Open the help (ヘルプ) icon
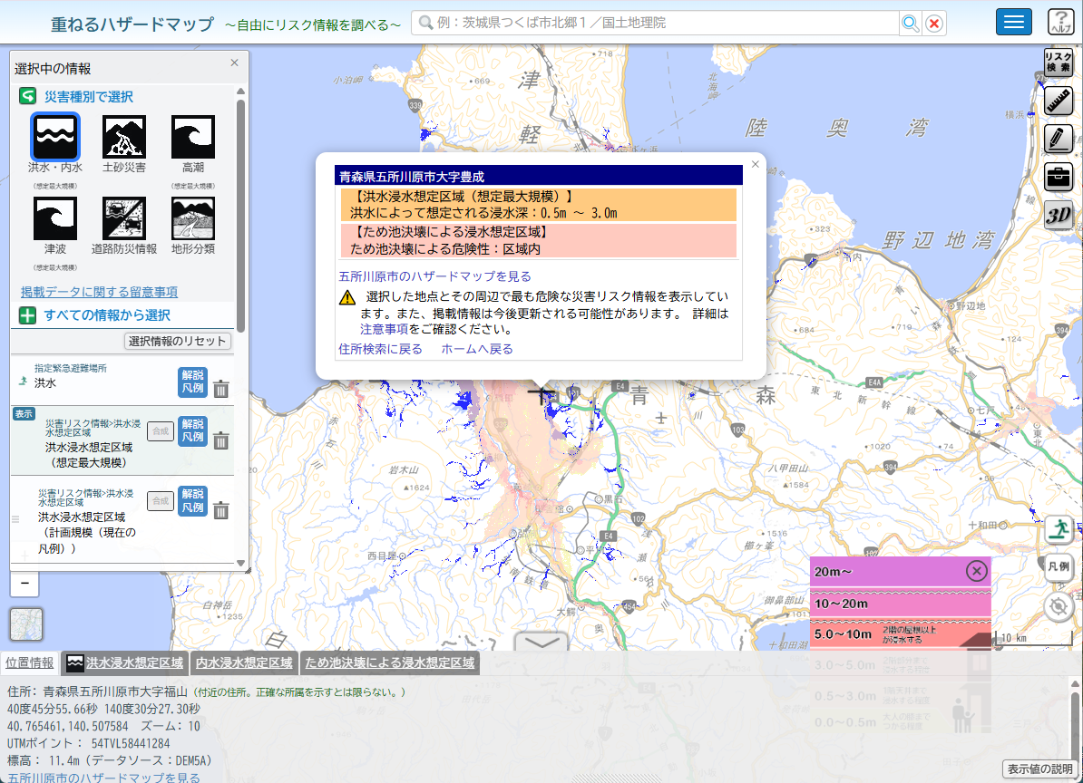 click(x=1060, y=22)
